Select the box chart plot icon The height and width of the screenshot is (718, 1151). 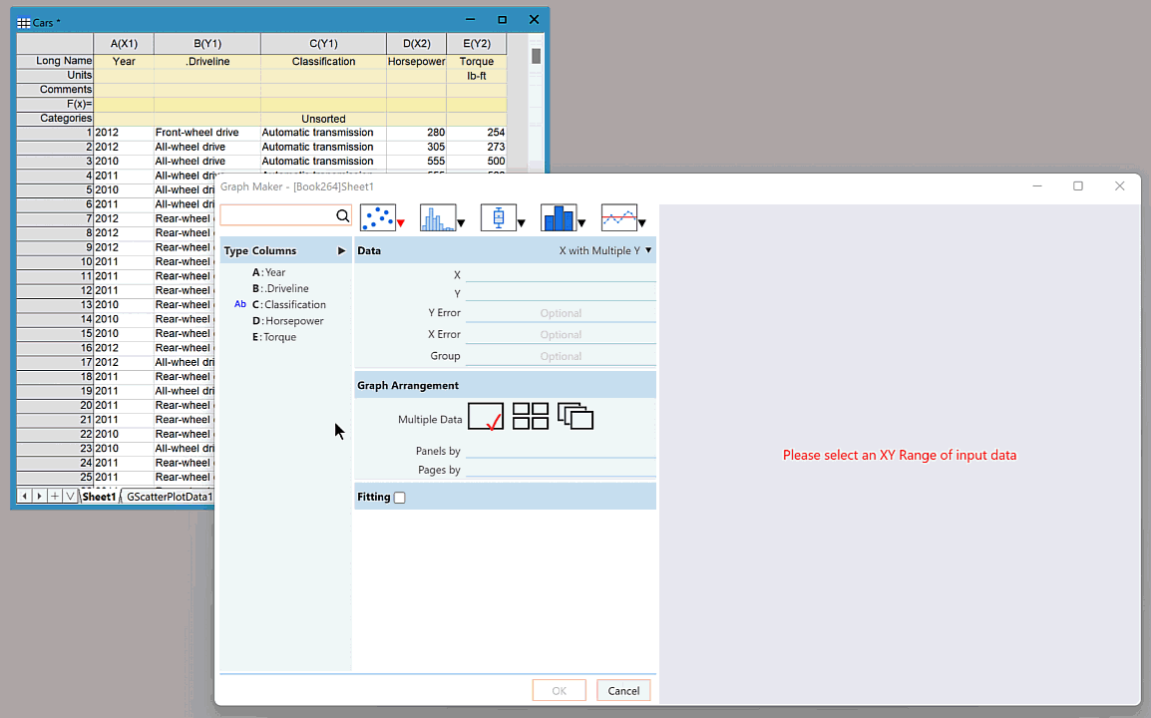(498, 217)
